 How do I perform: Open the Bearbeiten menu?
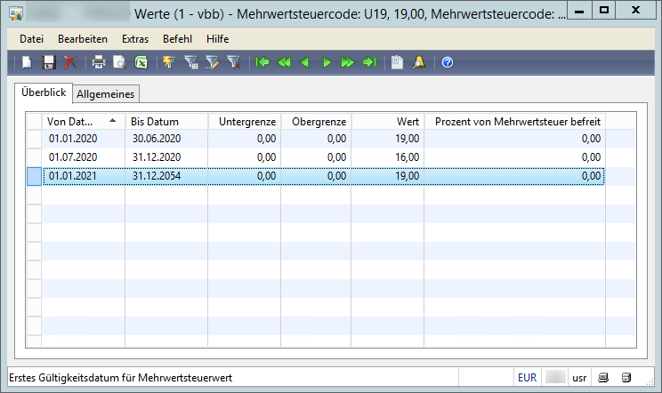83,39
